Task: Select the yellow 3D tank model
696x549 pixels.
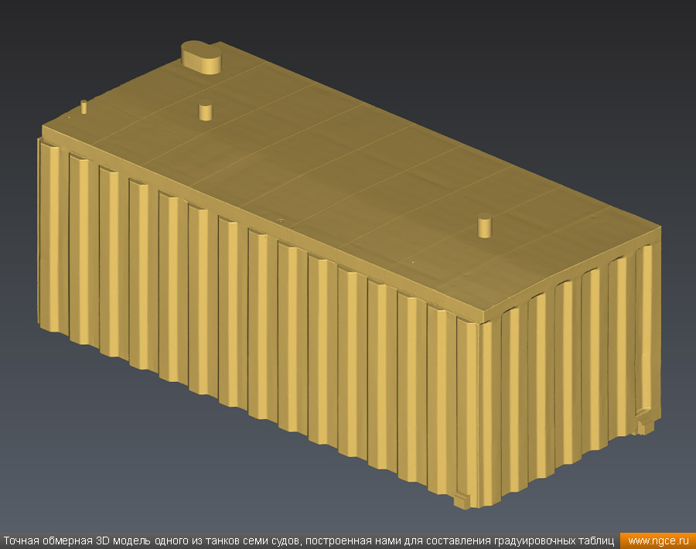Action: pos(350,275)
